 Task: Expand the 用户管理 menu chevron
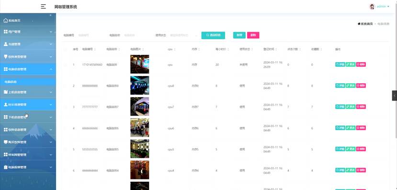pyautogui.click(x=51, y=32)
